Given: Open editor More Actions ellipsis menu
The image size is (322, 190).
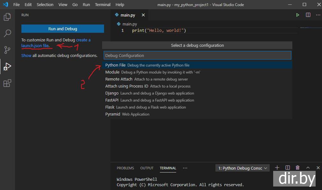Looking at the screenshot, I should [x=318, y=15].
